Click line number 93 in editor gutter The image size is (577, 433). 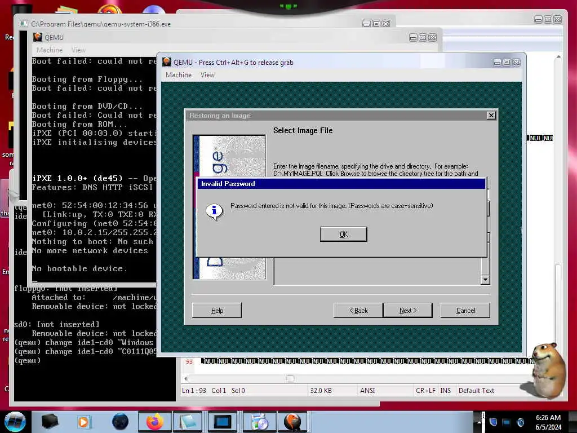[189, 361]
